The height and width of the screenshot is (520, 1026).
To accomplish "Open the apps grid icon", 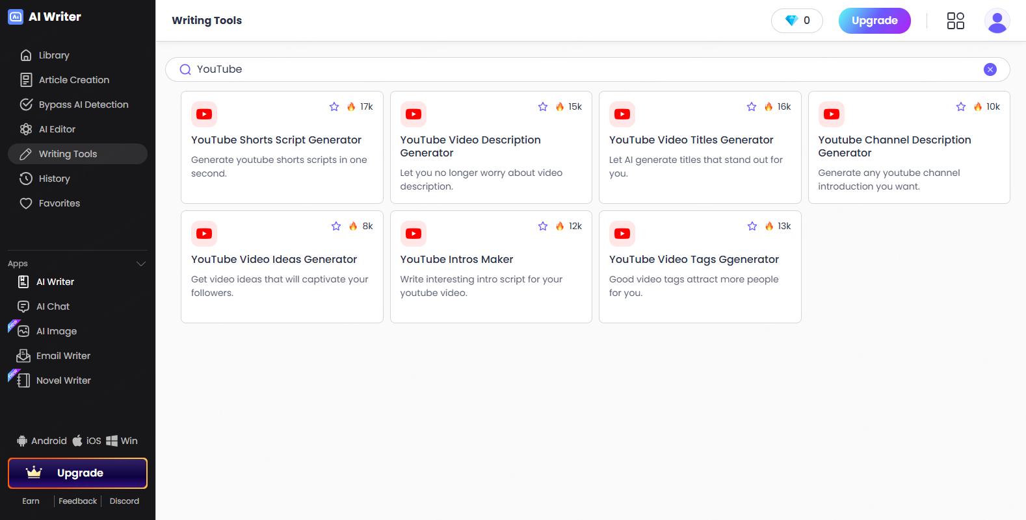I will (956, 21).
